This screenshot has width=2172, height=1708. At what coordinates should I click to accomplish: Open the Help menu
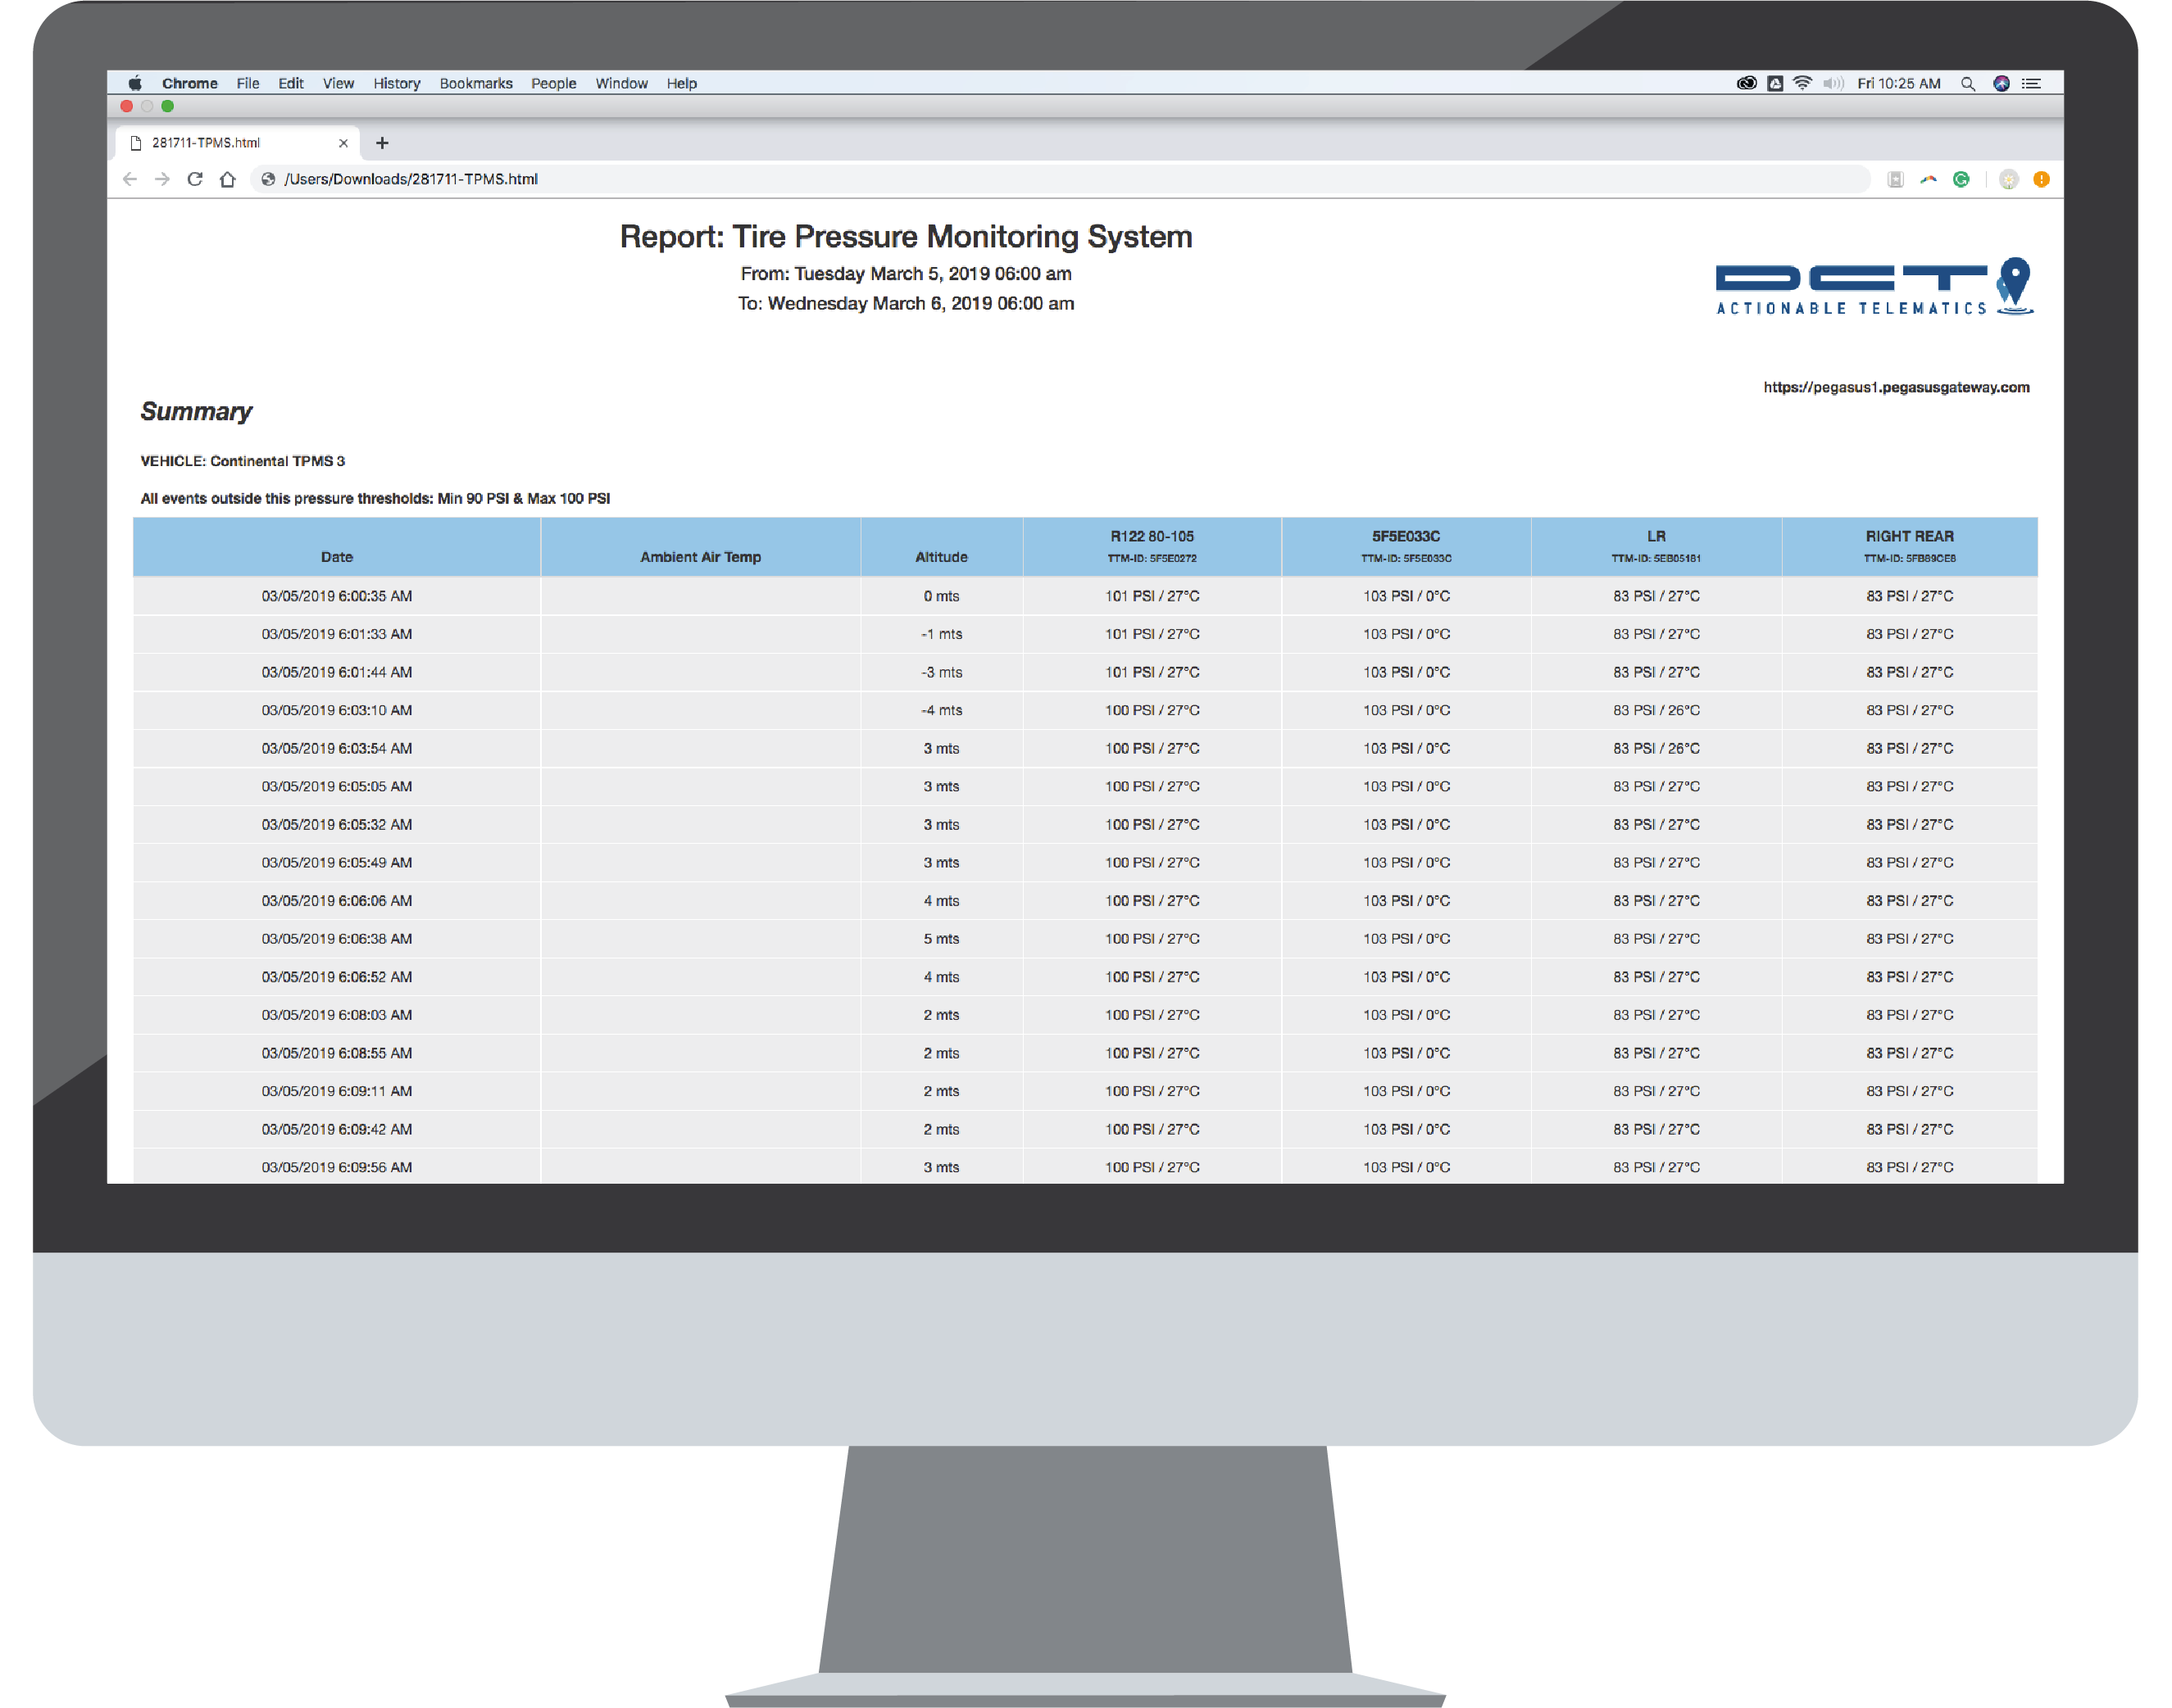pos(682,84)
